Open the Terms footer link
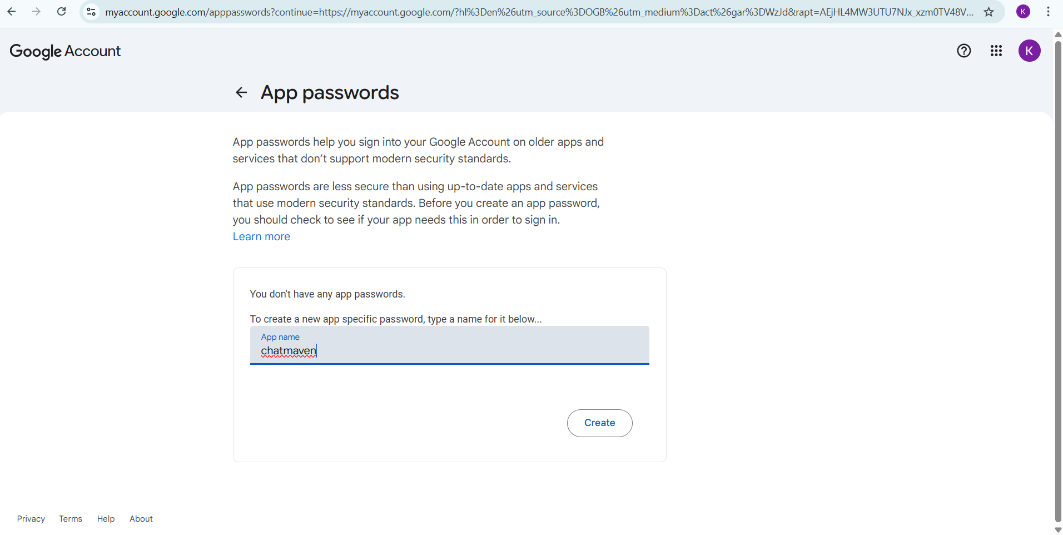The width and height of the screenshot is (1063, 535). tap(71, 519)
